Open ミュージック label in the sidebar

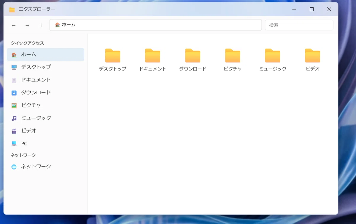pyautogui.click(x=36, y=118)
